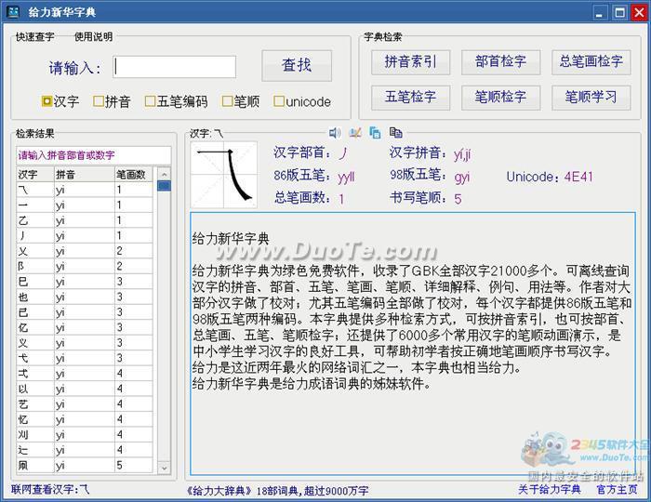Click the 汉字 column header
The height and width of the screenshot is (502, 651).
[x=35, y=174]
